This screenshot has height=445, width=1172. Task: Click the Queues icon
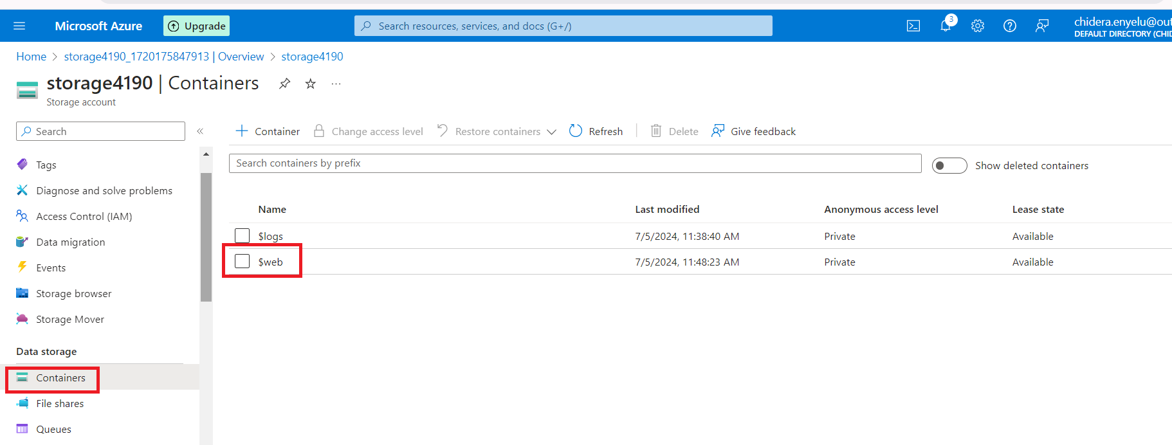point(22,429)
